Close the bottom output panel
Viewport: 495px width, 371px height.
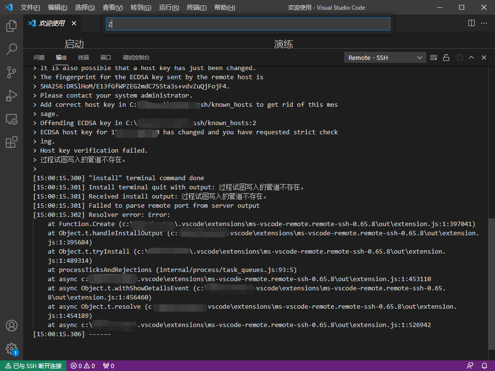click(483, 57)
